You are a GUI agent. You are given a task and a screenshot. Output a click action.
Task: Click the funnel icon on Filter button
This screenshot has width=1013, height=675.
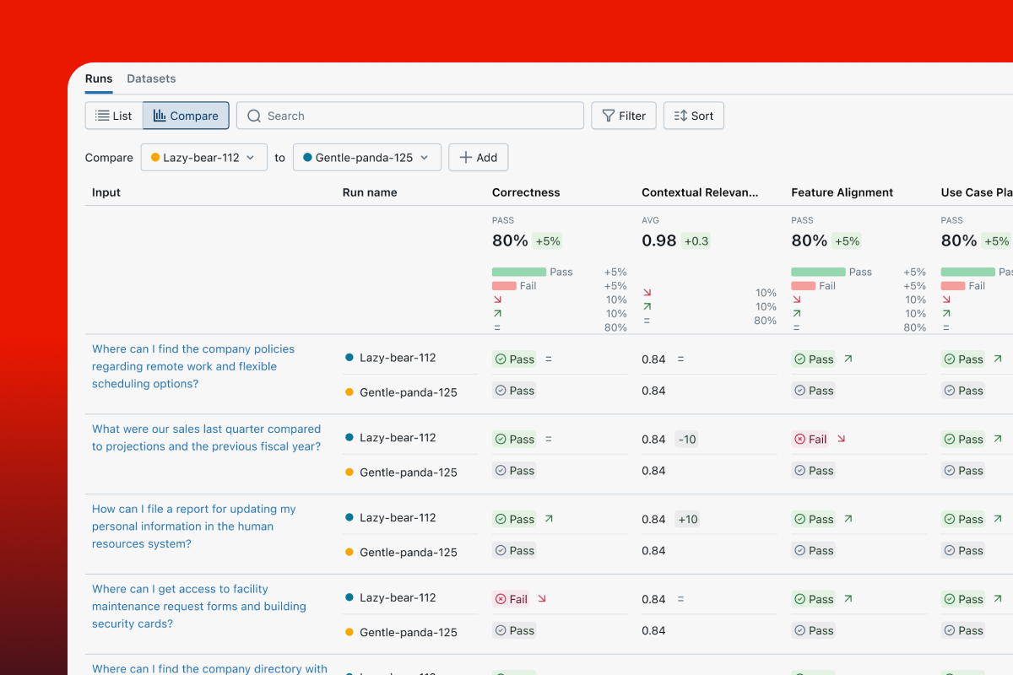[x=608, y=116]
